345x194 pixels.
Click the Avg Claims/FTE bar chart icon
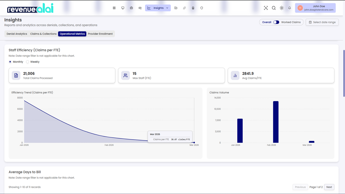point(235,75)
